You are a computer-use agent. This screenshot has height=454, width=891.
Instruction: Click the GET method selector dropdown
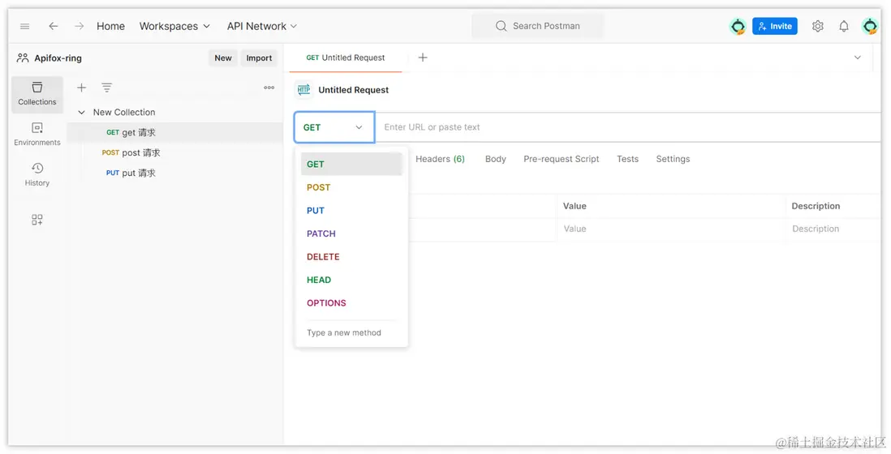click(x=334, y=127)
